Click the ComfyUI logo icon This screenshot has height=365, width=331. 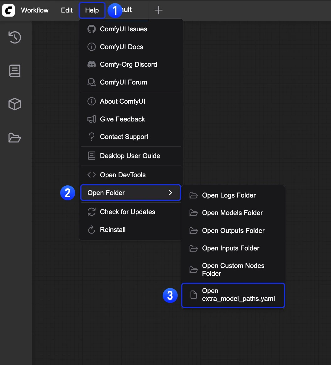[x=8, y=10]
